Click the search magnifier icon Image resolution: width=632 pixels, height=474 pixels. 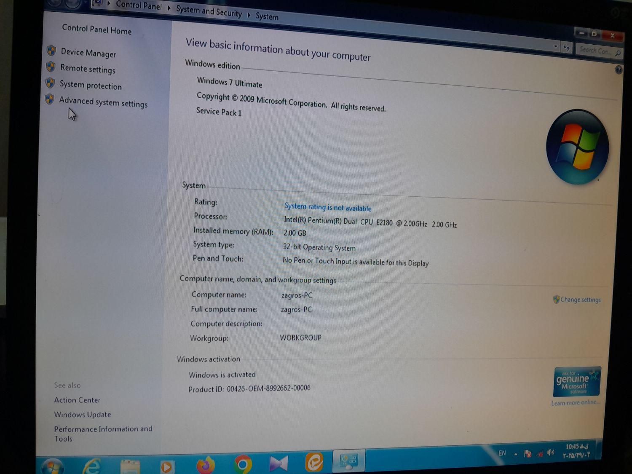click(617, 53)
